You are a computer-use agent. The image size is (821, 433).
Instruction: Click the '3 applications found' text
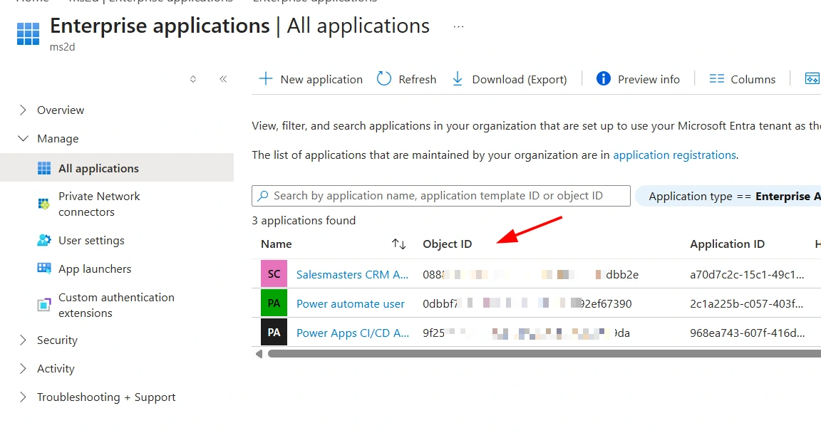coord(304,220)
